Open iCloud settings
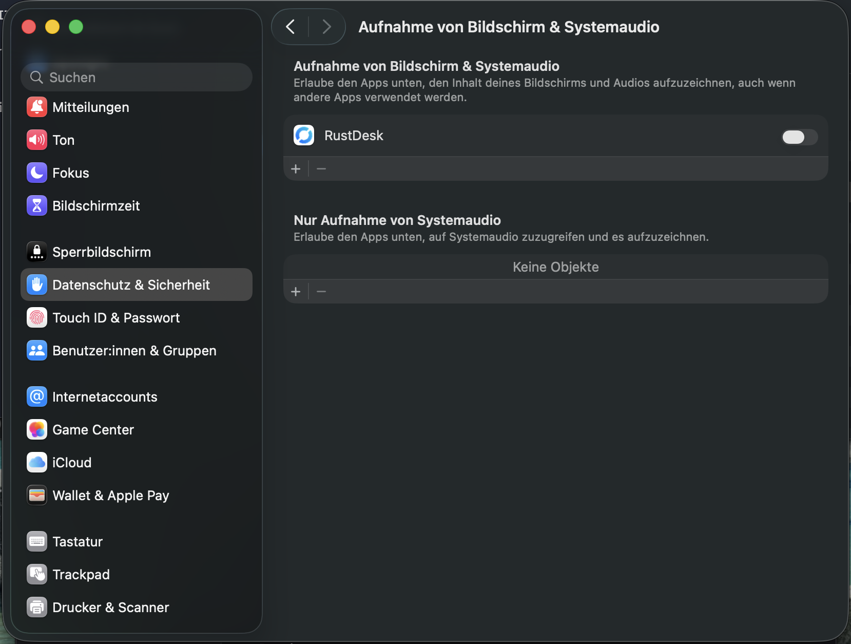Image resolution: width=851 pixels, height=644 pixels. click(72, 462)
